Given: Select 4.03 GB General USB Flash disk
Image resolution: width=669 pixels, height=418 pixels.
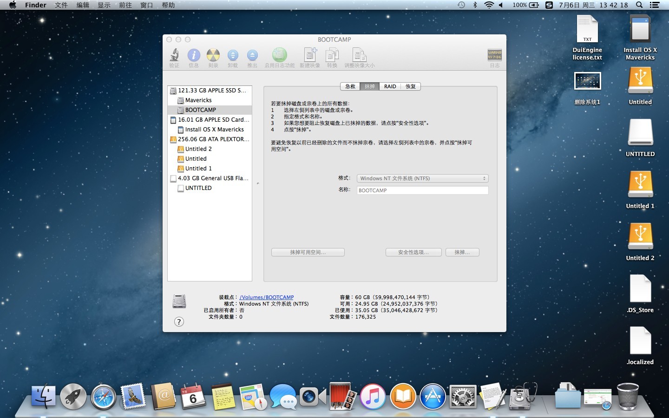Looking at the screenshot, I should pos(210,178).
